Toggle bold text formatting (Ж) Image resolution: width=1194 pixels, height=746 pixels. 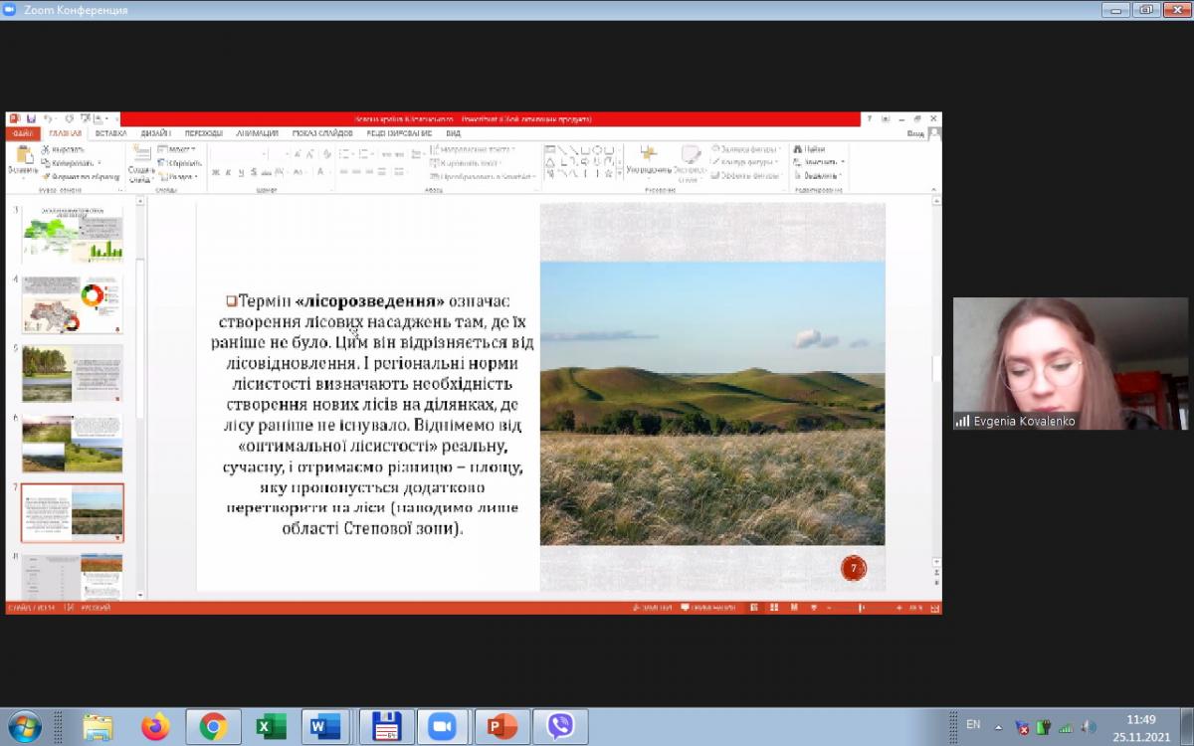[x=215, y=172]
